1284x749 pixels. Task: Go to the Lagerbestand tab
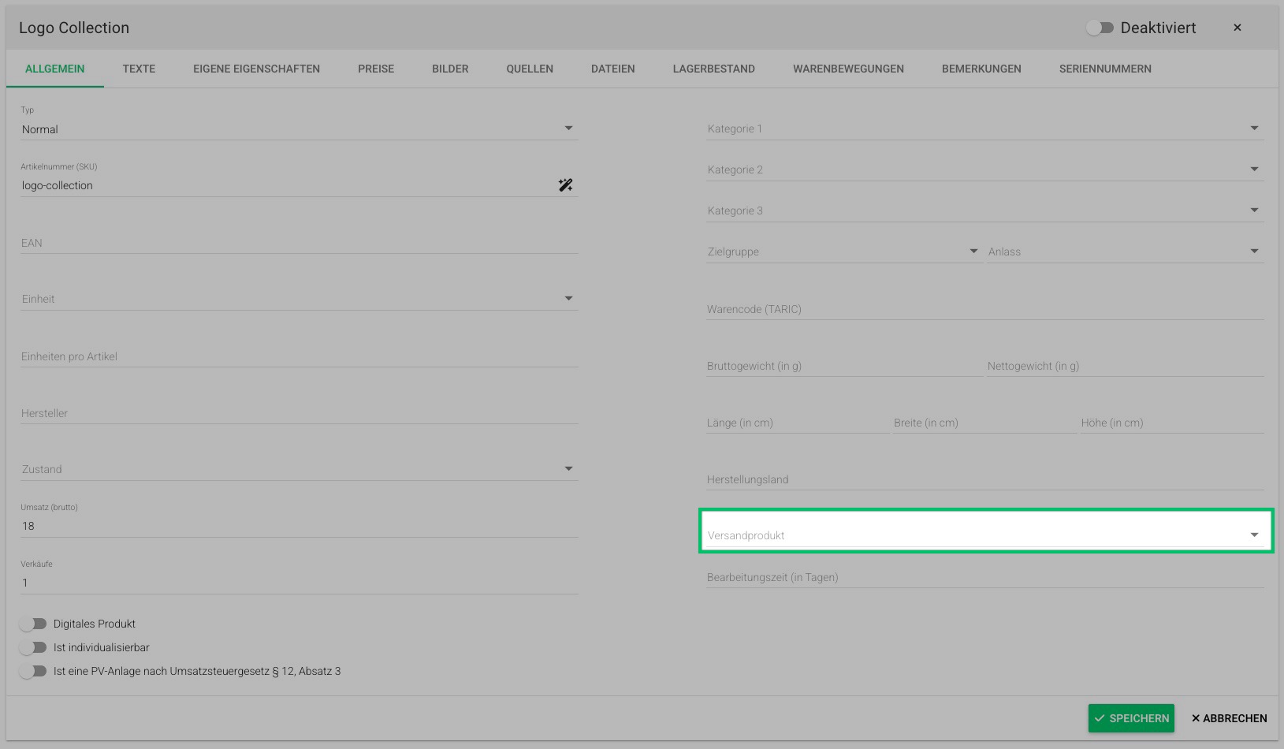point(714,69)
